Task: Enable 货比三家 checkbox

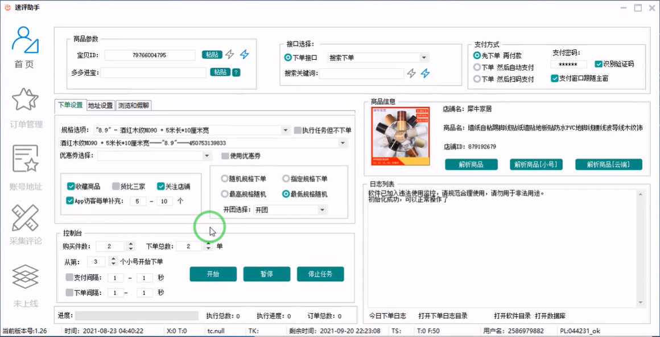Action: coord(115,186)
